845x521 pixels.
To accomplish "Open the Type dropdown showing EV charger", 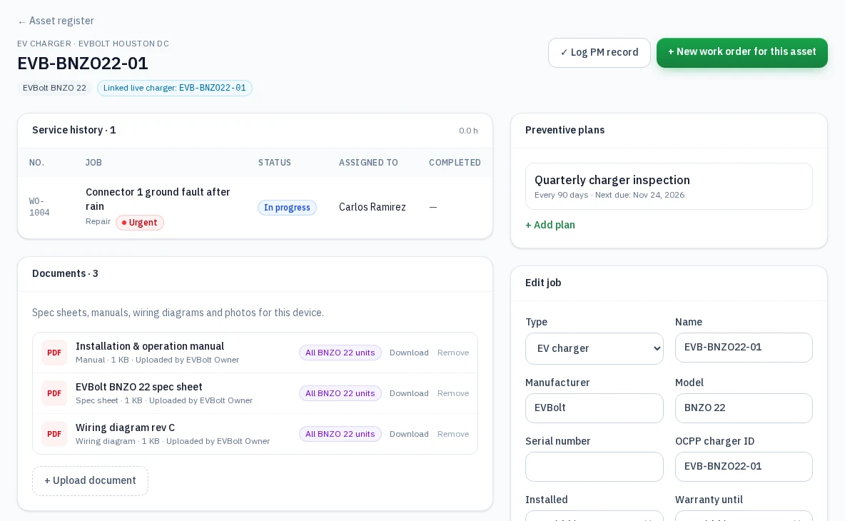I will pos(594,348).
